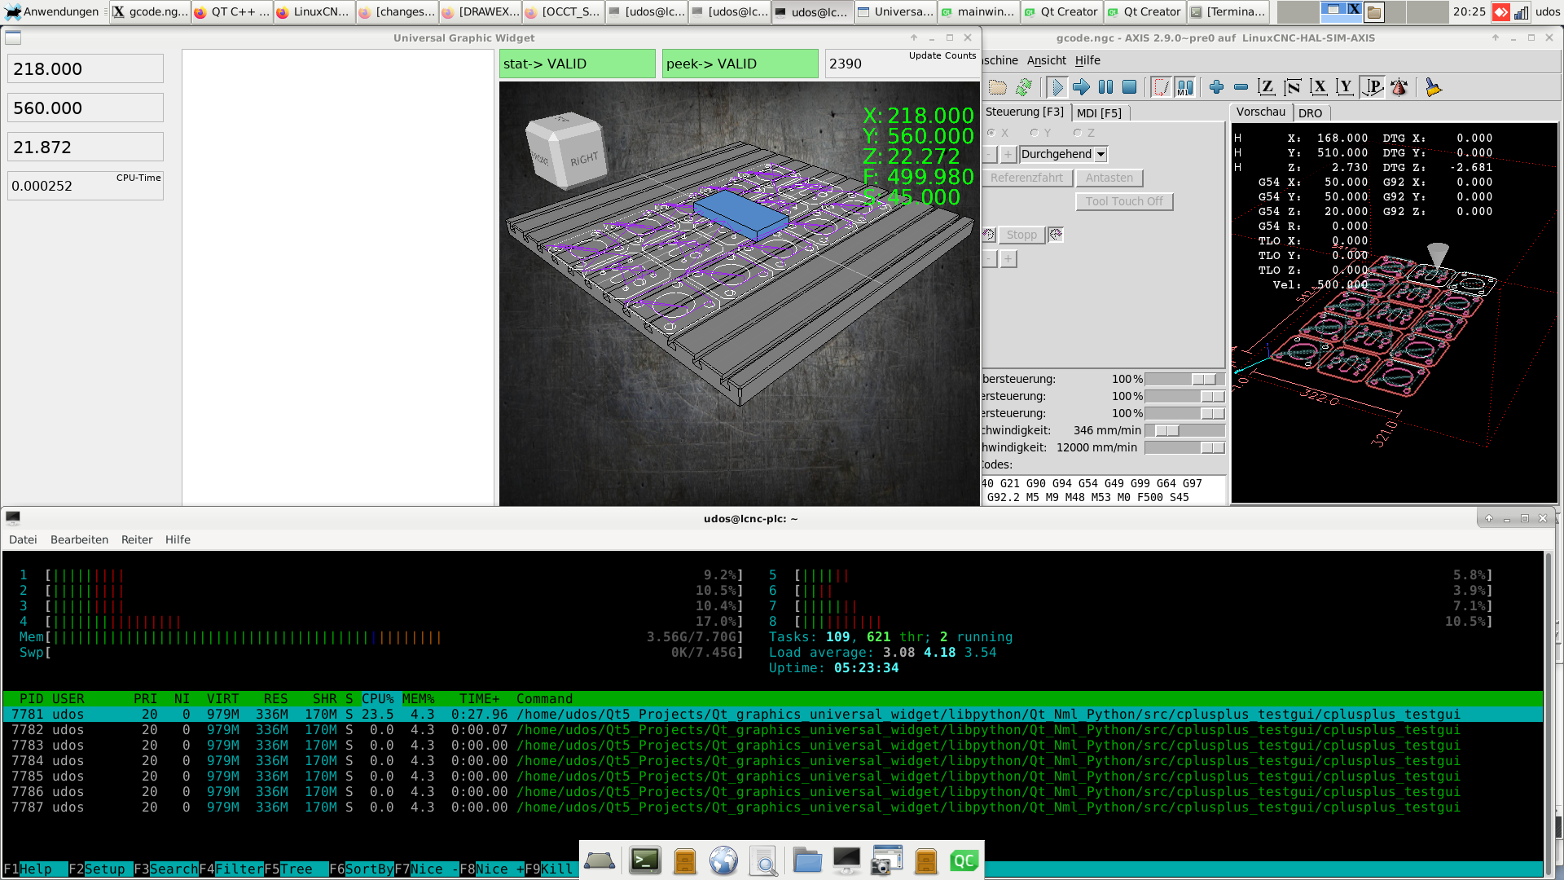This screenshot has width=1564, height=880.
Task: Select perspective P view in AXIS
Action: click(1373, 87)
